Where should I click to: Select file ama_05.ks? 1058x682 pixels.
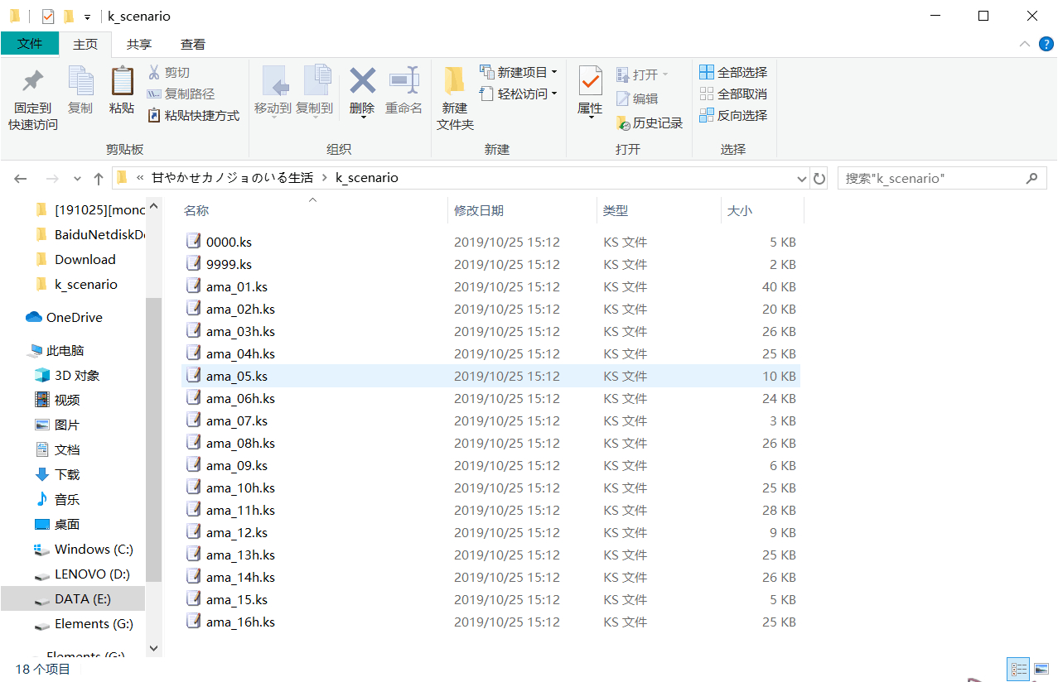click(x=490, y=376)
